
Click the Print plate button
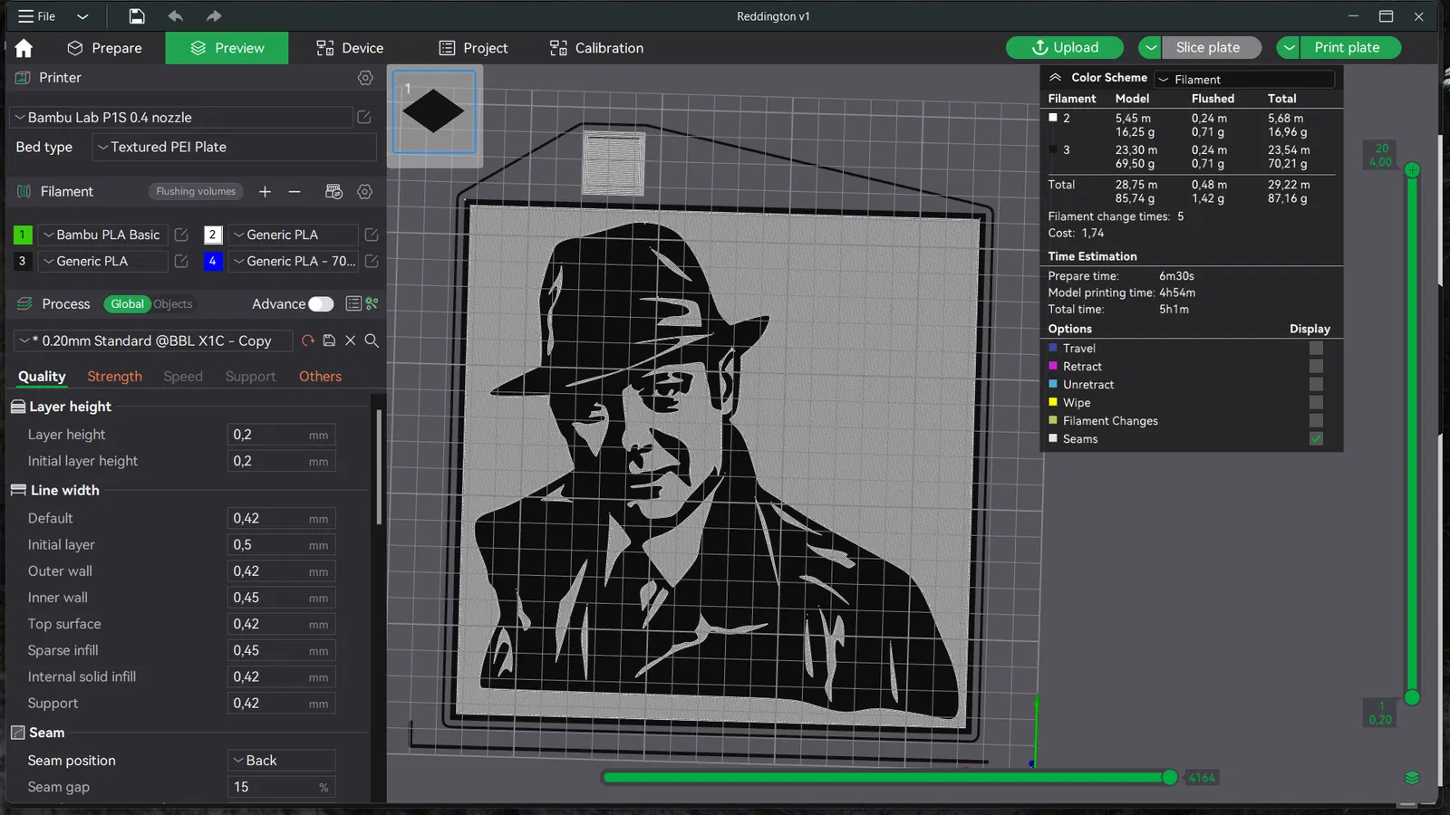(1347, 47)
